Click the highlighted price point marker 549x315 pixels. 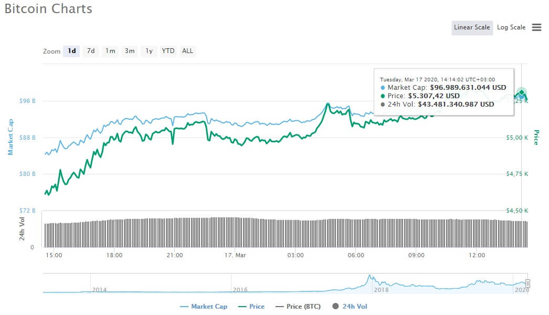coord(522,92)
